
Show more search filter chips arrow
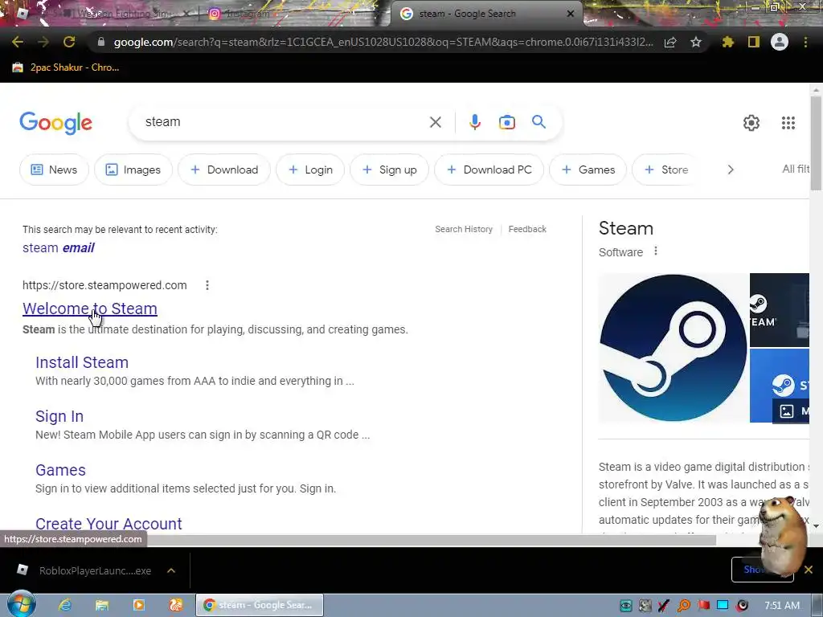click(x=730, y=170)
